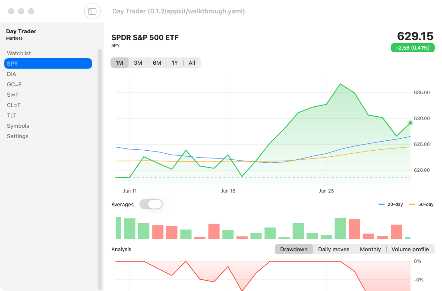Viewport: 442px width, 291px height.
Task: Open the GC=F symbol
Action: pos(48,84)
